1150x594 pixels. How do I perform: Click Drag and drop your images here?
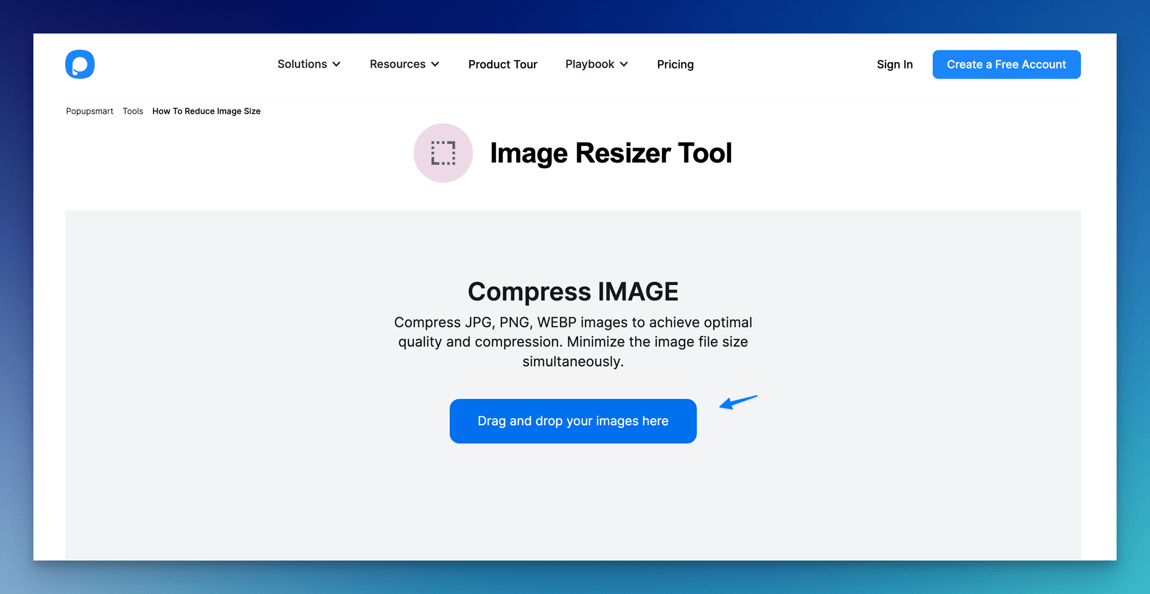coord(573,421)
